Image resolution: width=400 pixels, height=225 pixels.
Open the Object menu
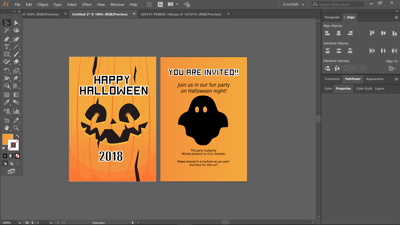point(43,4)
